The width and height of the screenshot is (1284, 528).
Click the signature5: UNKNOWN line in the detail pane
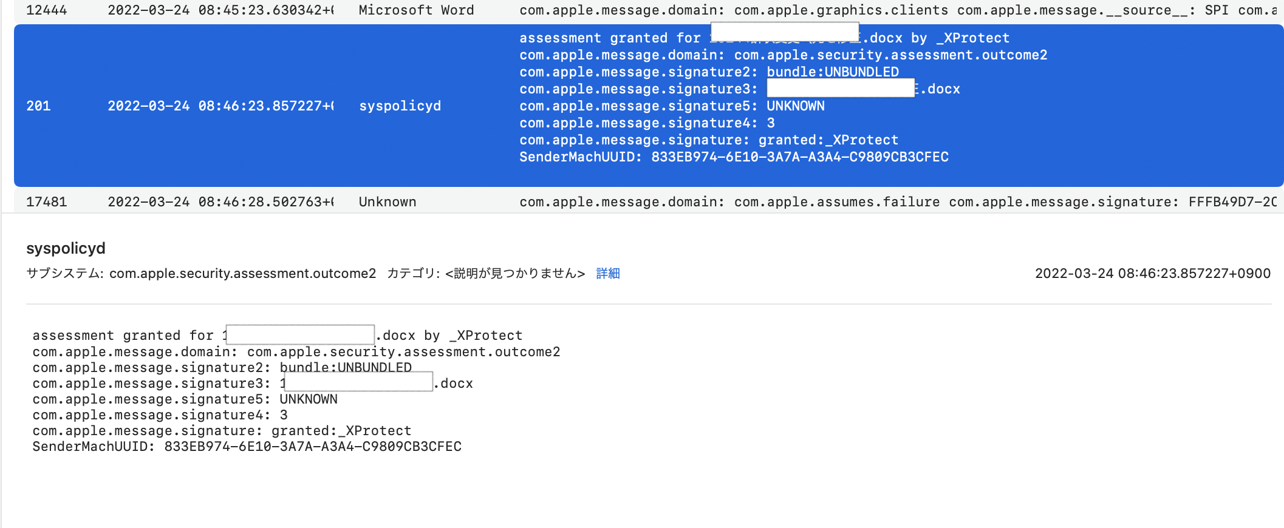[x=185, y=399]
